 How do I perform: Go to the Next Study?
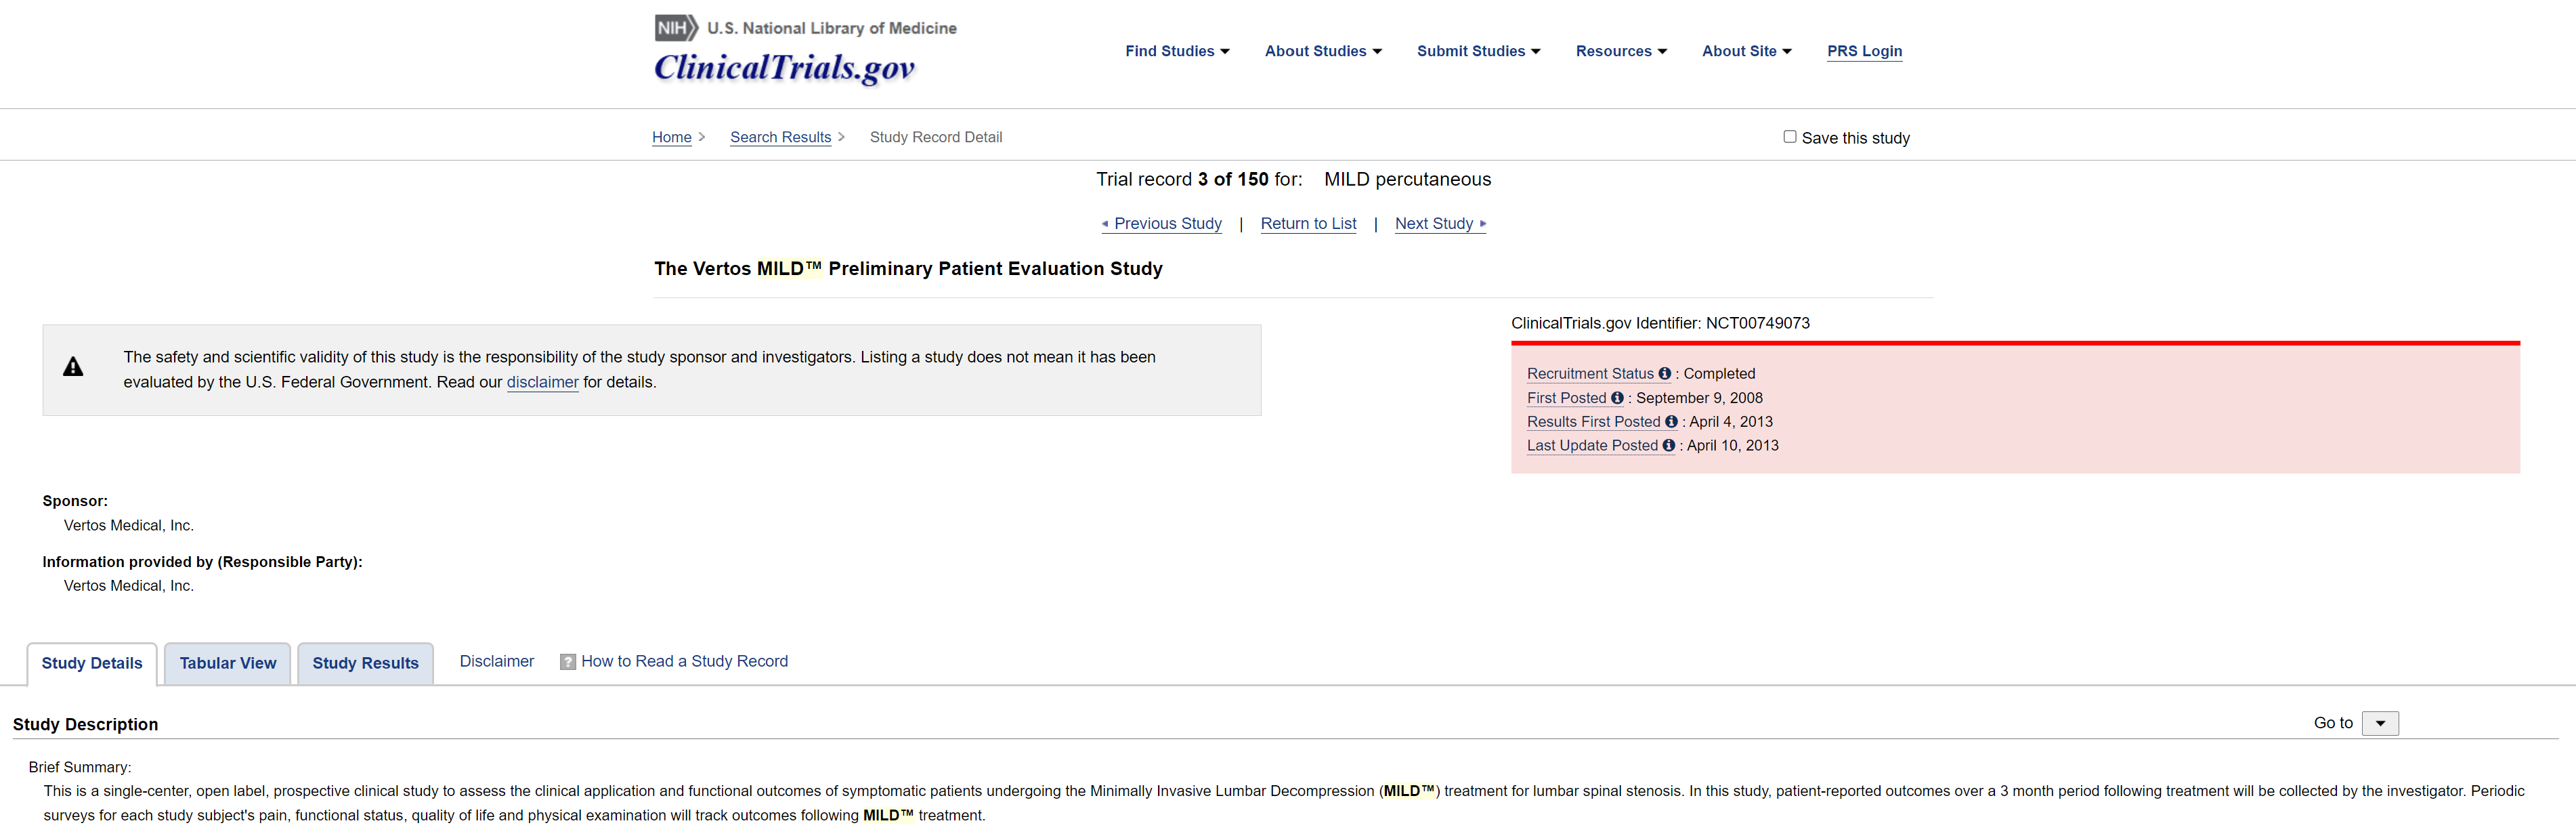[x=1441, y=224]
